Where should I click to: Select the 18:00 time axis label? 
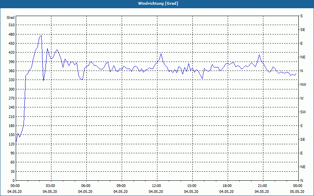coord(228,186)
